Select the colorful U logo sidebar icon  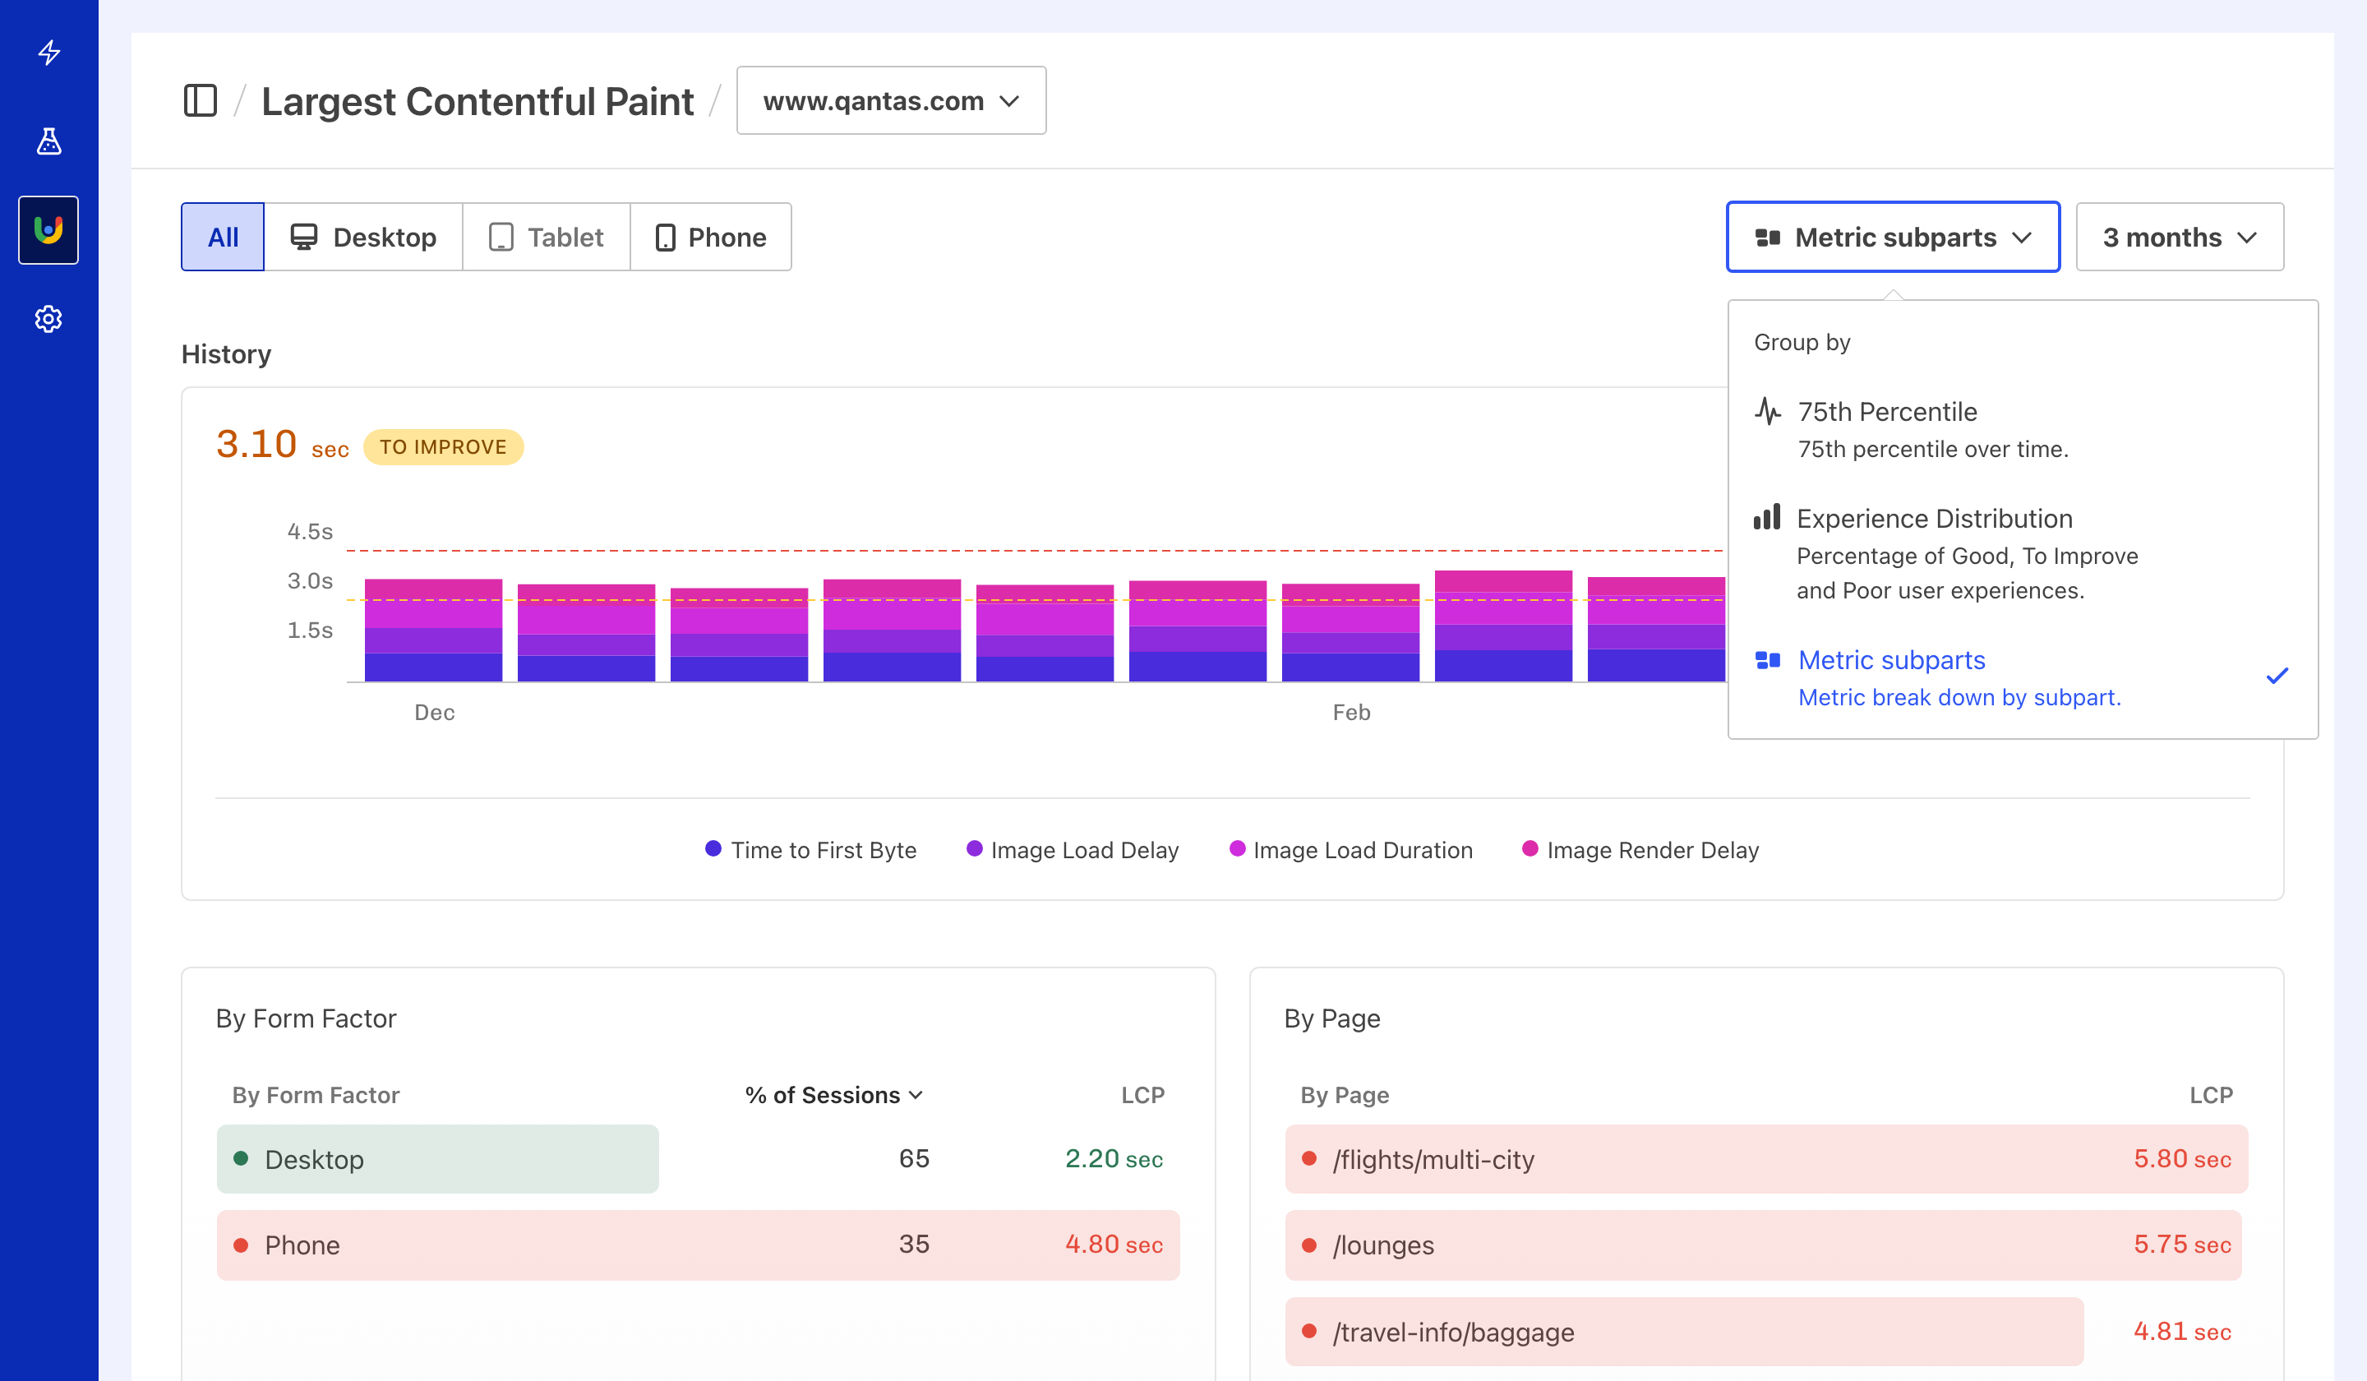coord(48,230)
